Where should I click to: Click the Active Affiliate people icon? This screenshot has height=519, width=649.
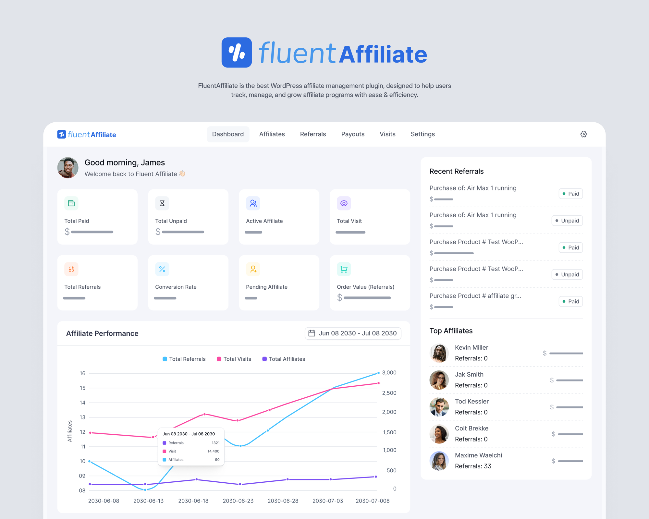point(253,203)
